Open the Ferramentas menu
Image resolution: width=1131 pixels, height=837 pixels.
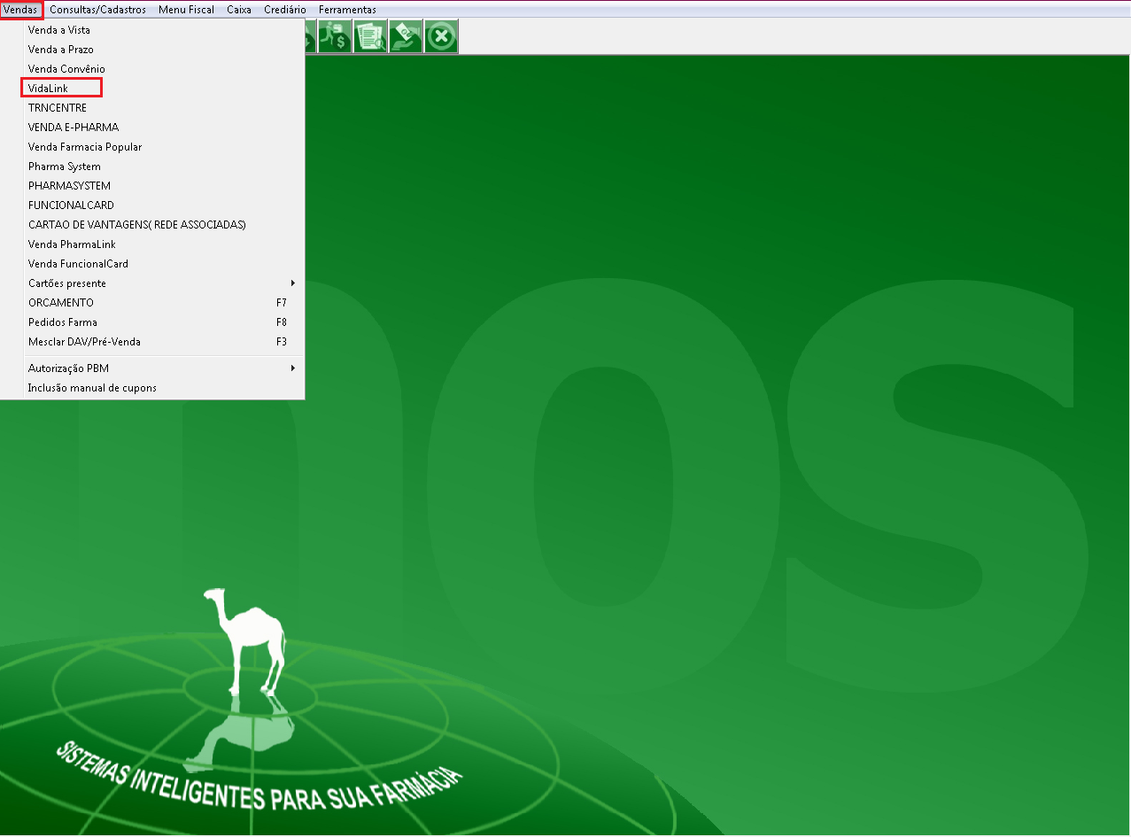[x=347, y=10]
